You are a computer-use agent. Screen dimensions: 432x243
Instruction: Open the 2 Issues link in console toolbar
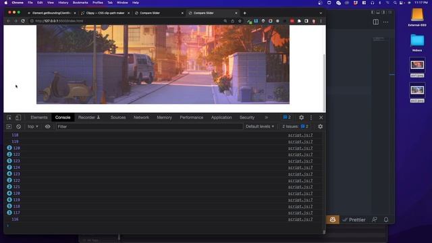coord(296,126)
